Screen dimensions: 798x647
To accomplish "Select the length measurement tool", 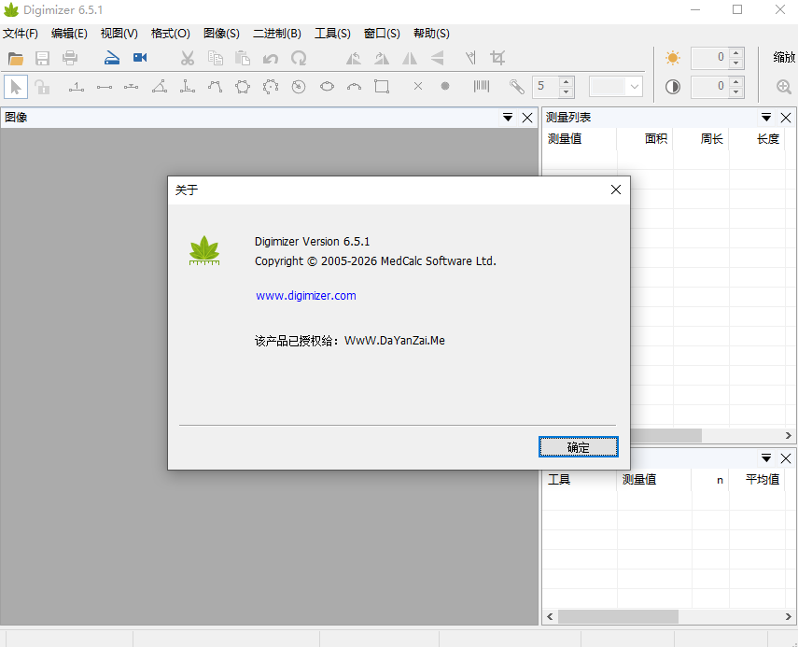I will click(105, 88).
